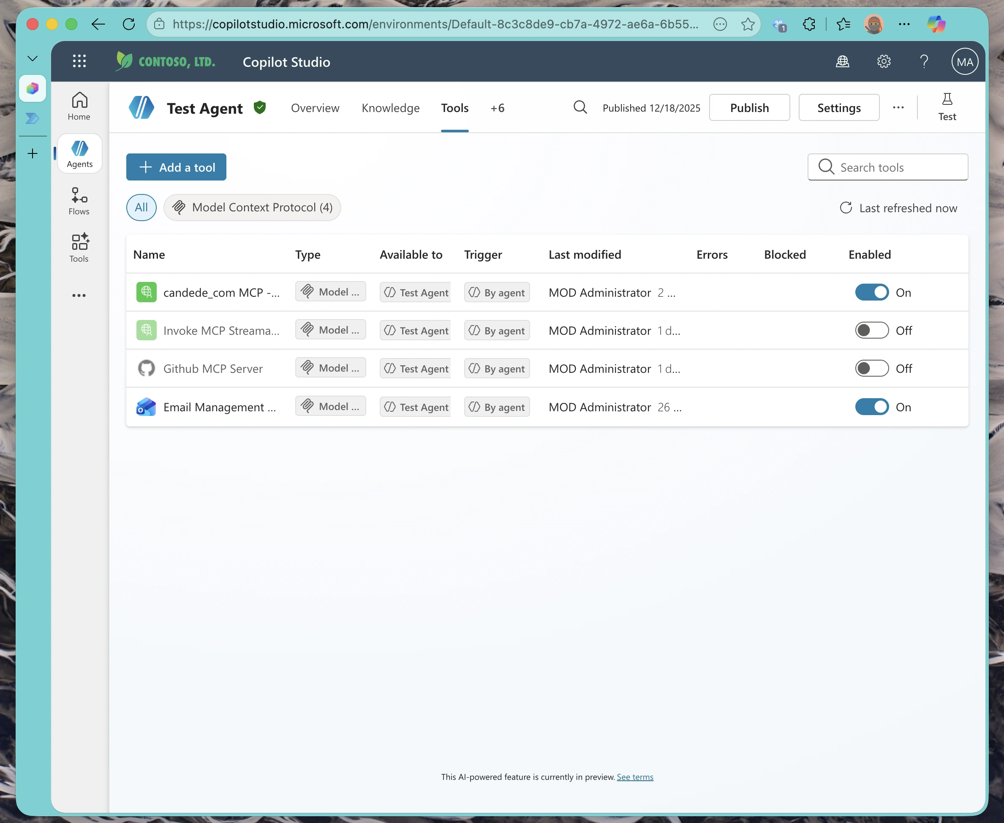The width and height of the screenshot is (1004, 823).
Task: Enable the Github MCP Server tool
Action: pos(871,368)
